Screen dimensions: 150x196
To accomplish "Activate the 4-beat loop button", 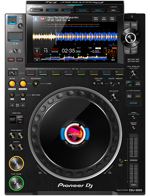I will (12, 95).
